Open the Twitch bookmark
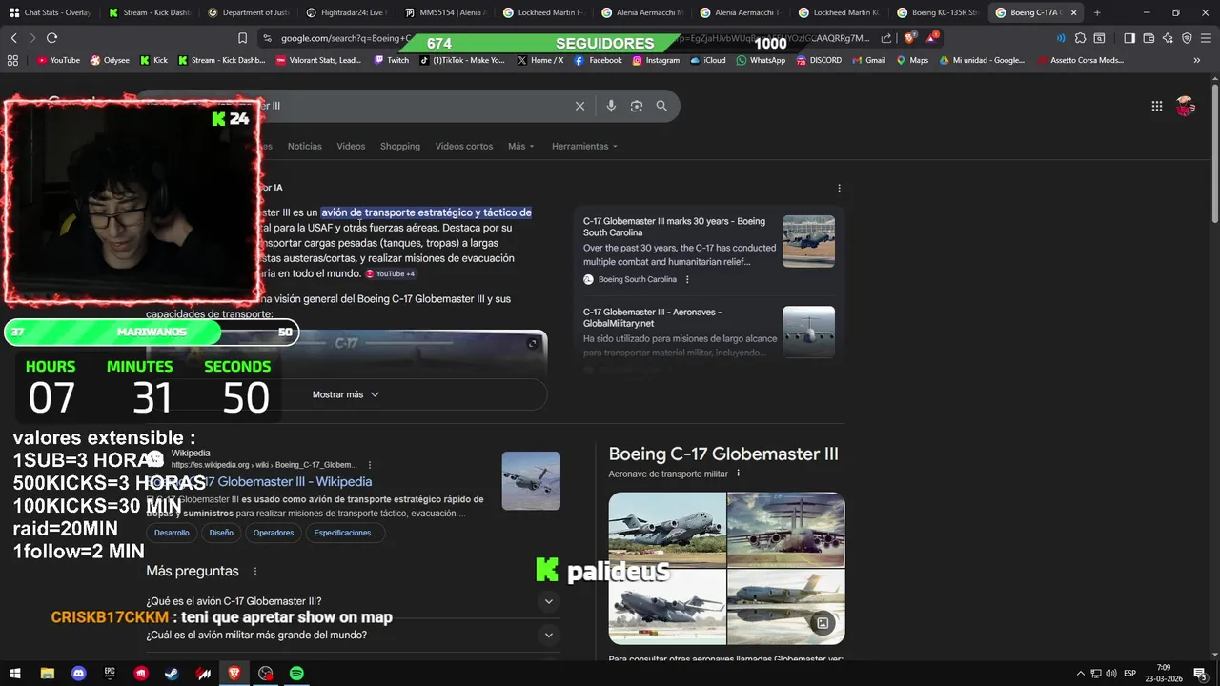Image resolution: width=1220 pixels, height=686 pixels. point(392,60)
